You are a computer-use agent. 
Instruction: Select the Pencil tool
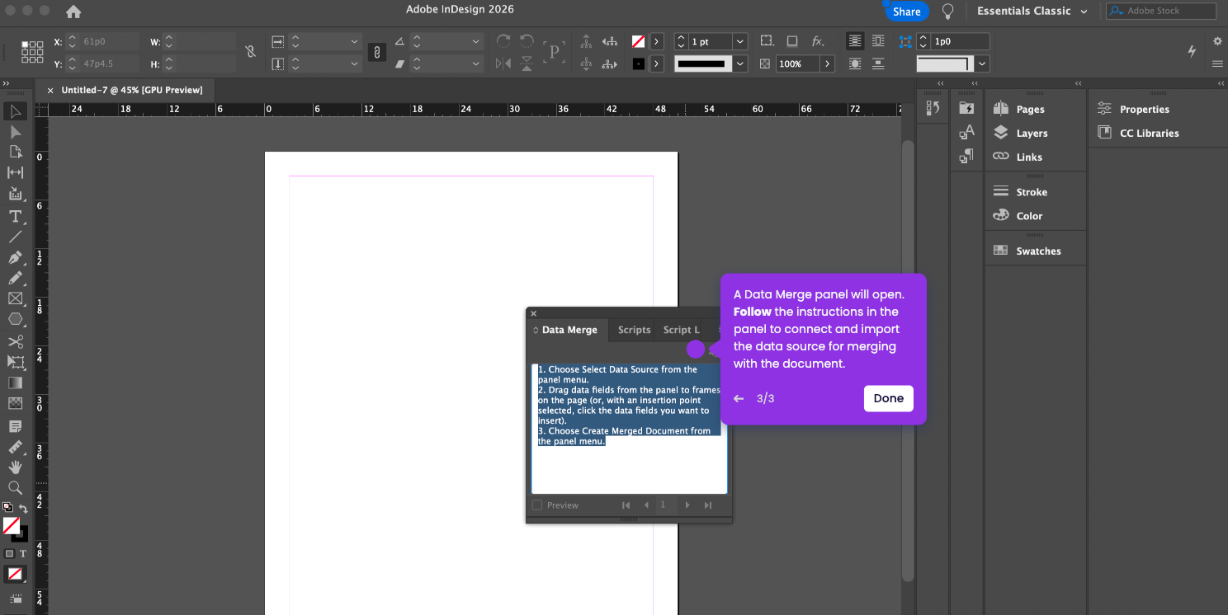pyautogui.click(x=16, y=279)
